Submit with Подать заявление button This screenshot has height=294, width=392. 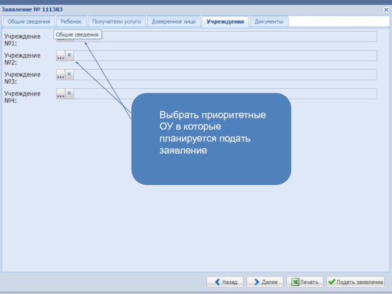(x=355, y=282)
